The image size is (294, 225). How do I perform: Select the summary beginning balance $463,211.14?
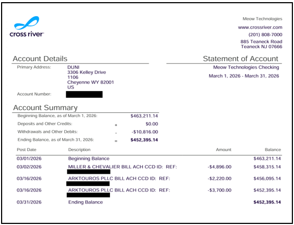point(144,116)
